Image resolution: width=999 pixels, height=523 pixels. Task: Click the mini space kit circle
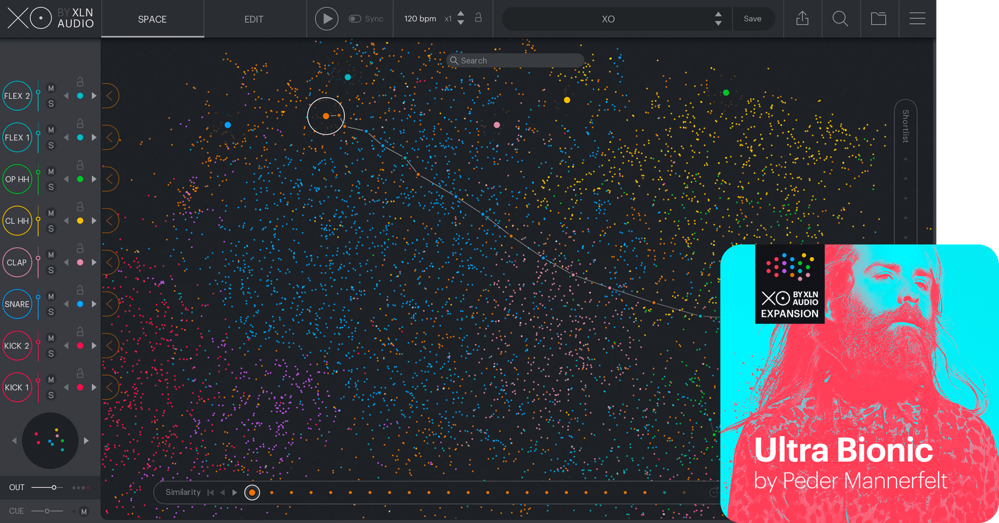click(x=50, y=441)
